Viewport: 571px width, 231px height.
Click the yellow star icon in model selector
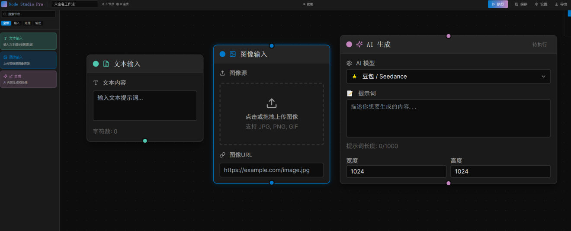coord(355,77)
